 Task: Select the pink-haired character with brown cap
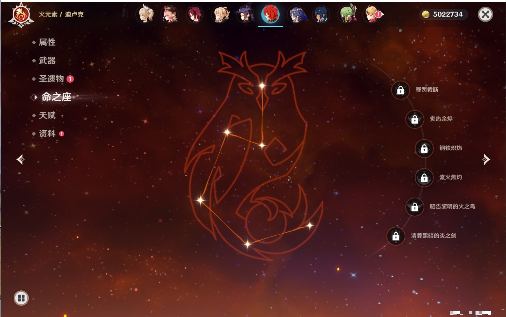click(x=170, y=15)
